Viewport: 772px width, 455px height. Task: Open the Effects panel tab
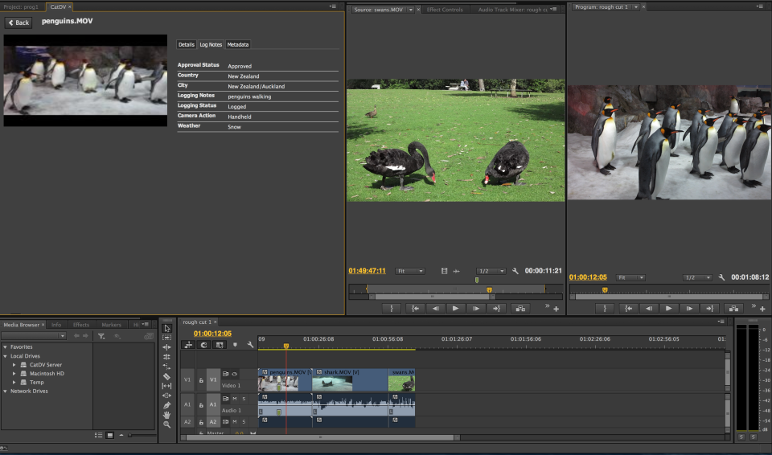(x=80, y=325)
